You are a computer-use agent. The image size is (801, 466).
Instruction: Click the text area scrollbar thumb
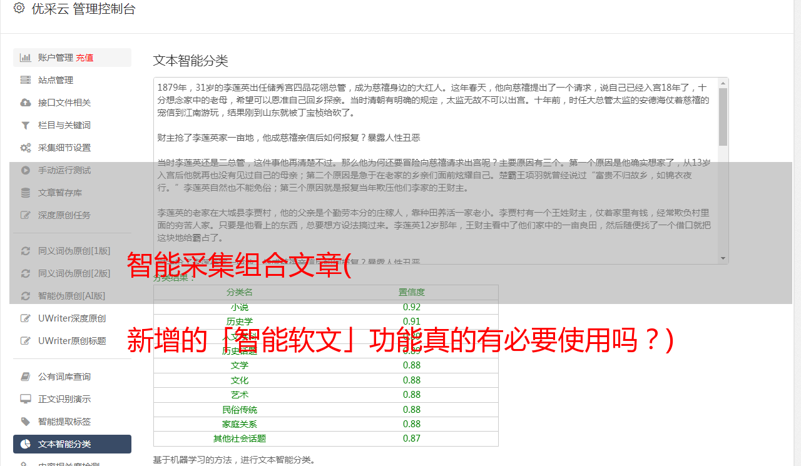pos(723,116)
